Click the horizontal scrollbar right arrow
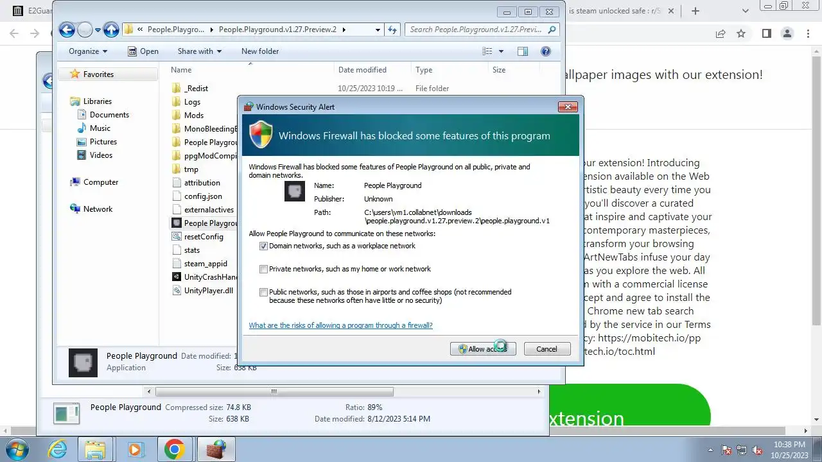Screen dimensions: 822x462 pyautogui.click(x=539, y=391)
